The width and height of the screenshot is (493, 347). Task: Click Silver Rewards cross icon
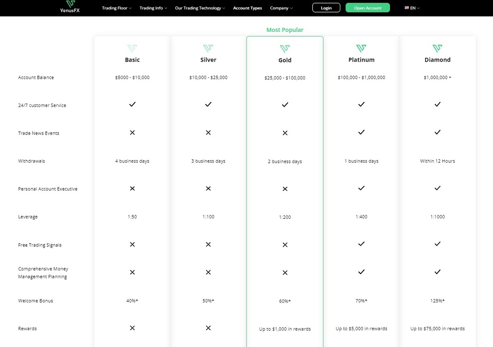click(x=208, y=328)
